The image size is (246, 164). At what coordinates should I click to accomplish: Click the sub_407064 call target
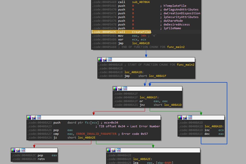pos(140,2)
